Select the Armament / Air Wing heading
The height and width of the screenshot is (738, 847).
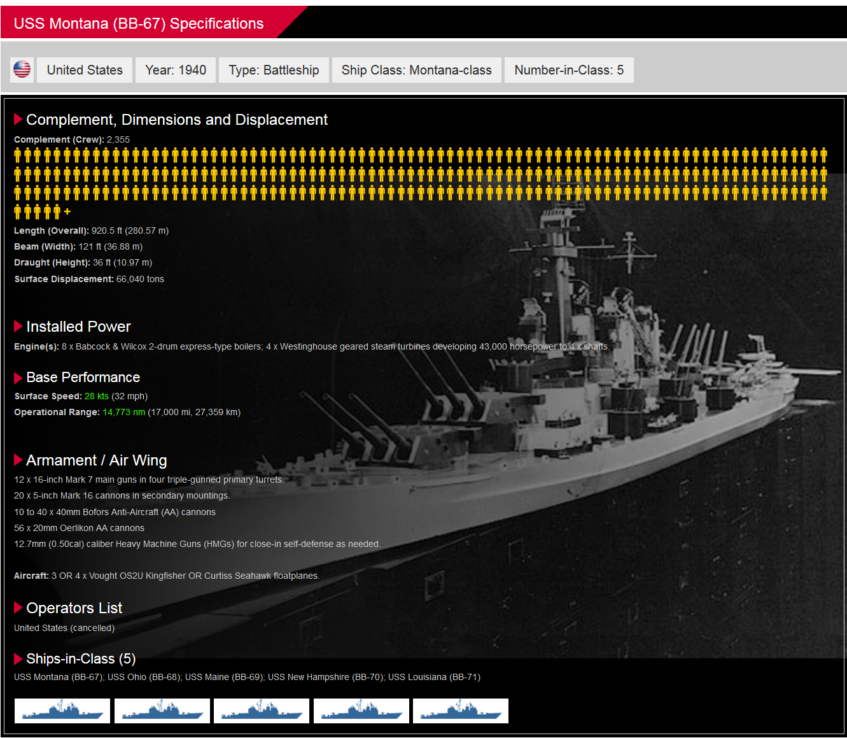pyautogui.click(x=97, y=460)
